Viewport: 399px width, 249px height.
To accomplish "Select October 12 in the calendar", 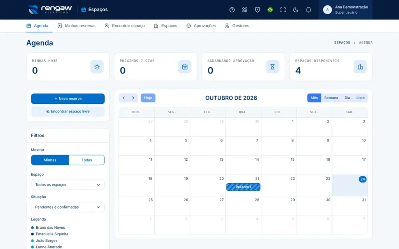I will (x=172, y=165).
